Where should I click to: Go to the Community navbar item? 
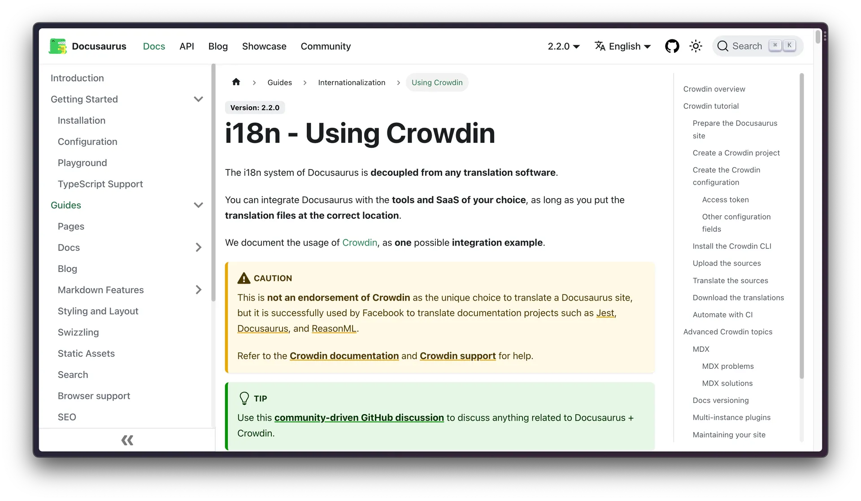[326, 46]
